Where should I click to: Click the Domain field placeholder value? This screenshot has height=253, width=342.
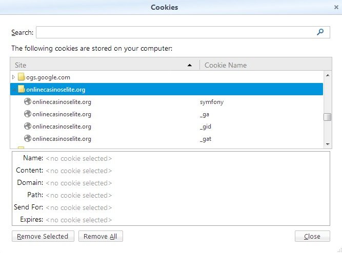click(x=79, y=183)
